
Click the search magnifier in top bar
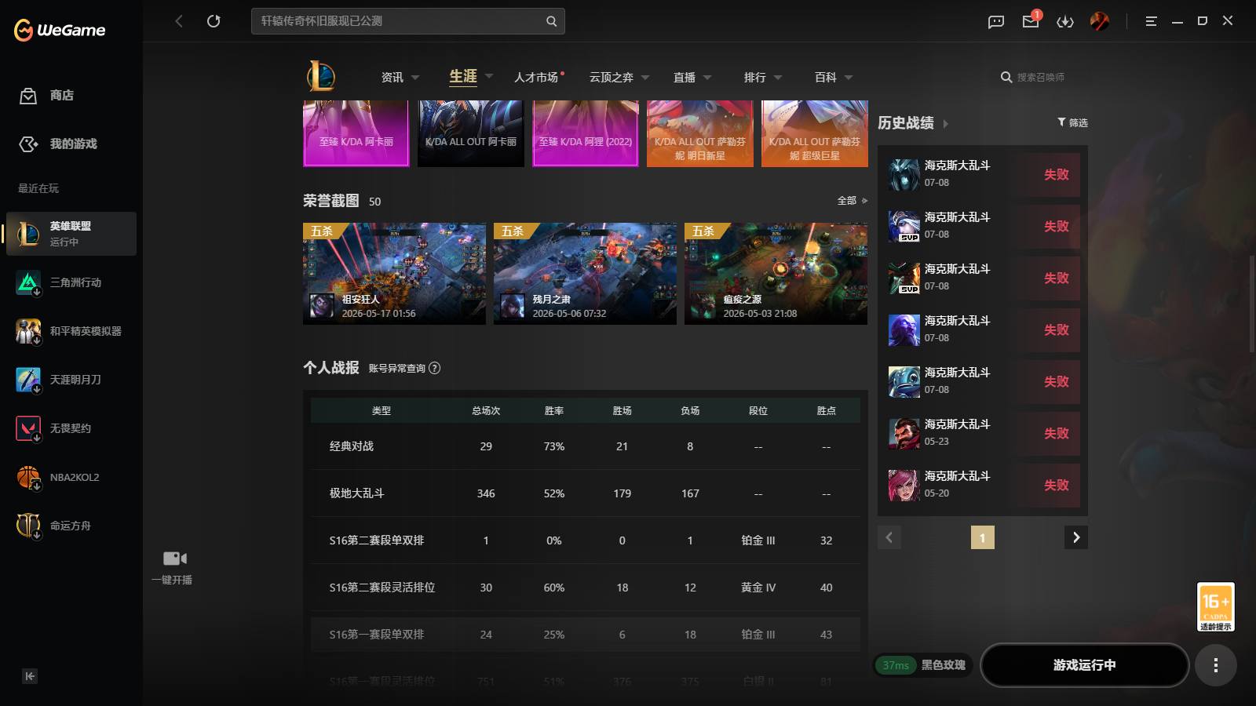point(551,21)
